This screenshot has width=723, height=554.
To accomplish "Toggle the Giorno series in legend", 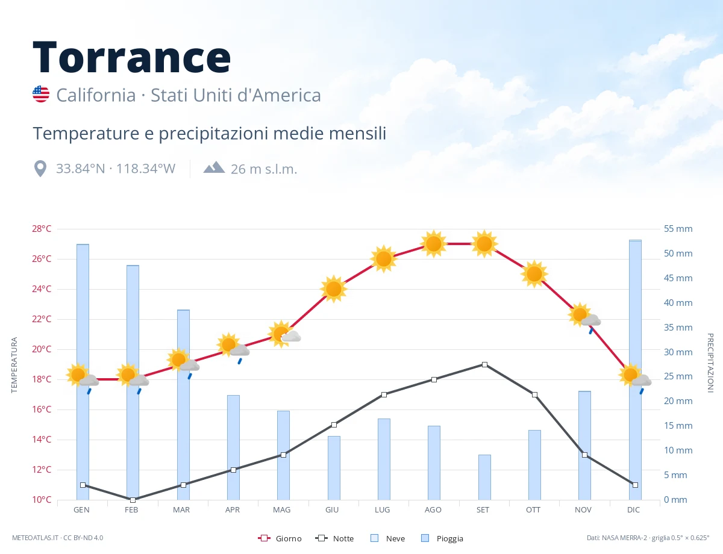I will click(x=280, y=538).
